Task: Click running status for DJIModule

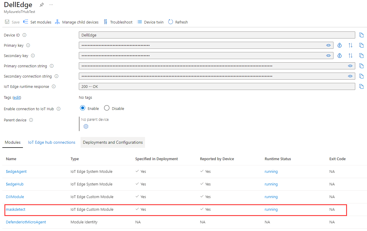Action: [x=271, y=197]
